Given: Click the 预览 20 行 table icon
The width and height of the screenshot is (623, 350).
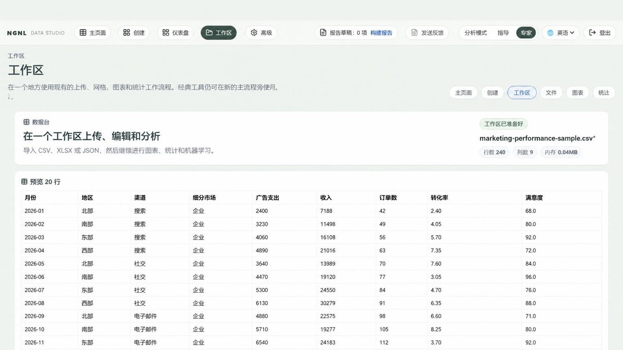Looking at the screenshot, I should [24, 182].
